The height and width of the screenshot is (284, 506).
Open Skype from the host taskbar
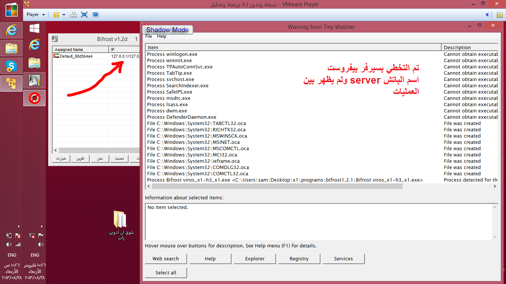(11, 66)
